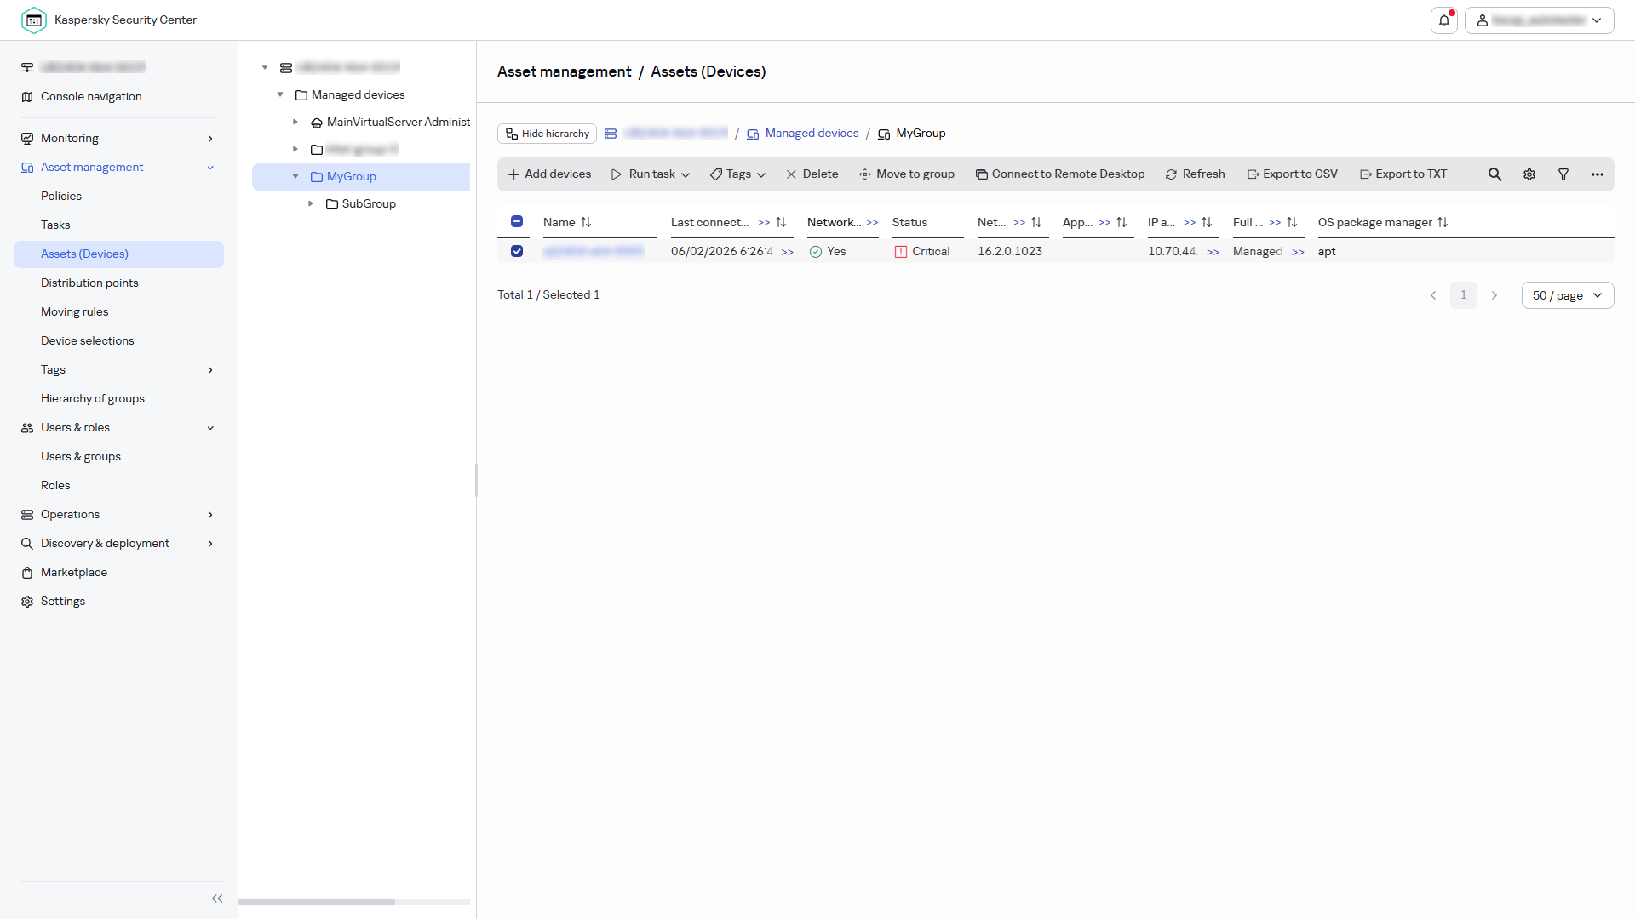
Task: Open the Run task dropdown
Action: click(651, 174)
